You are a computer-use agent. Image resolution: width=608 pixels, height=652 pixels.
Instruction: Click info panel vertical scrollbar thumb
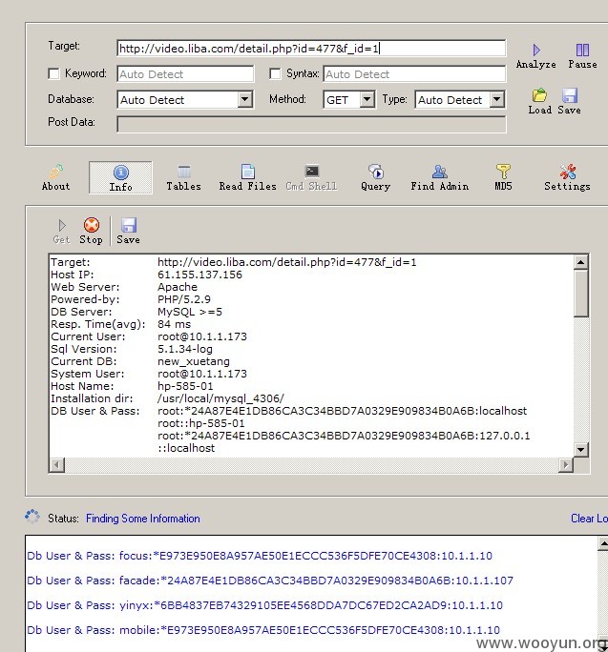580,294
